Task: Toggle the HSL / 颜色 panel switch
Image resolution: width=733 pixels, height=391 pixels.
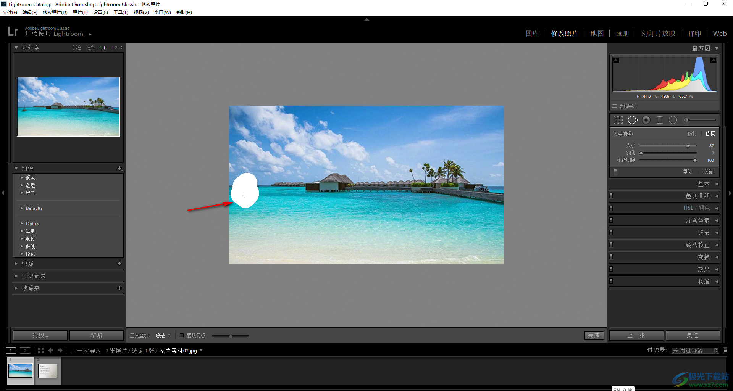Action: click(611, 208)
